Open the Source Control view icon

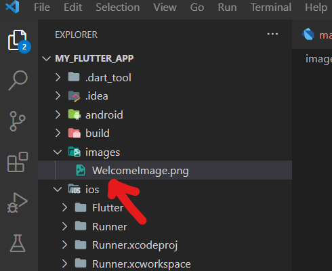[x=17, y=121]
